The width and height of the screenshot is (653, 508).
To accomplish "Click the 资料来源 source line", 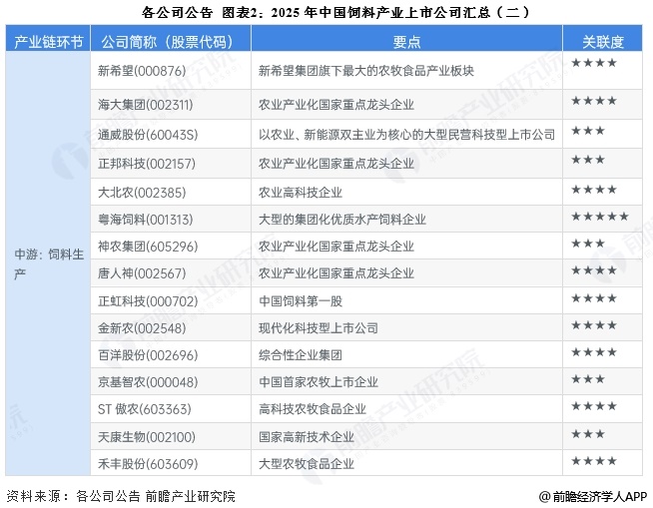I will coord(121,496).
